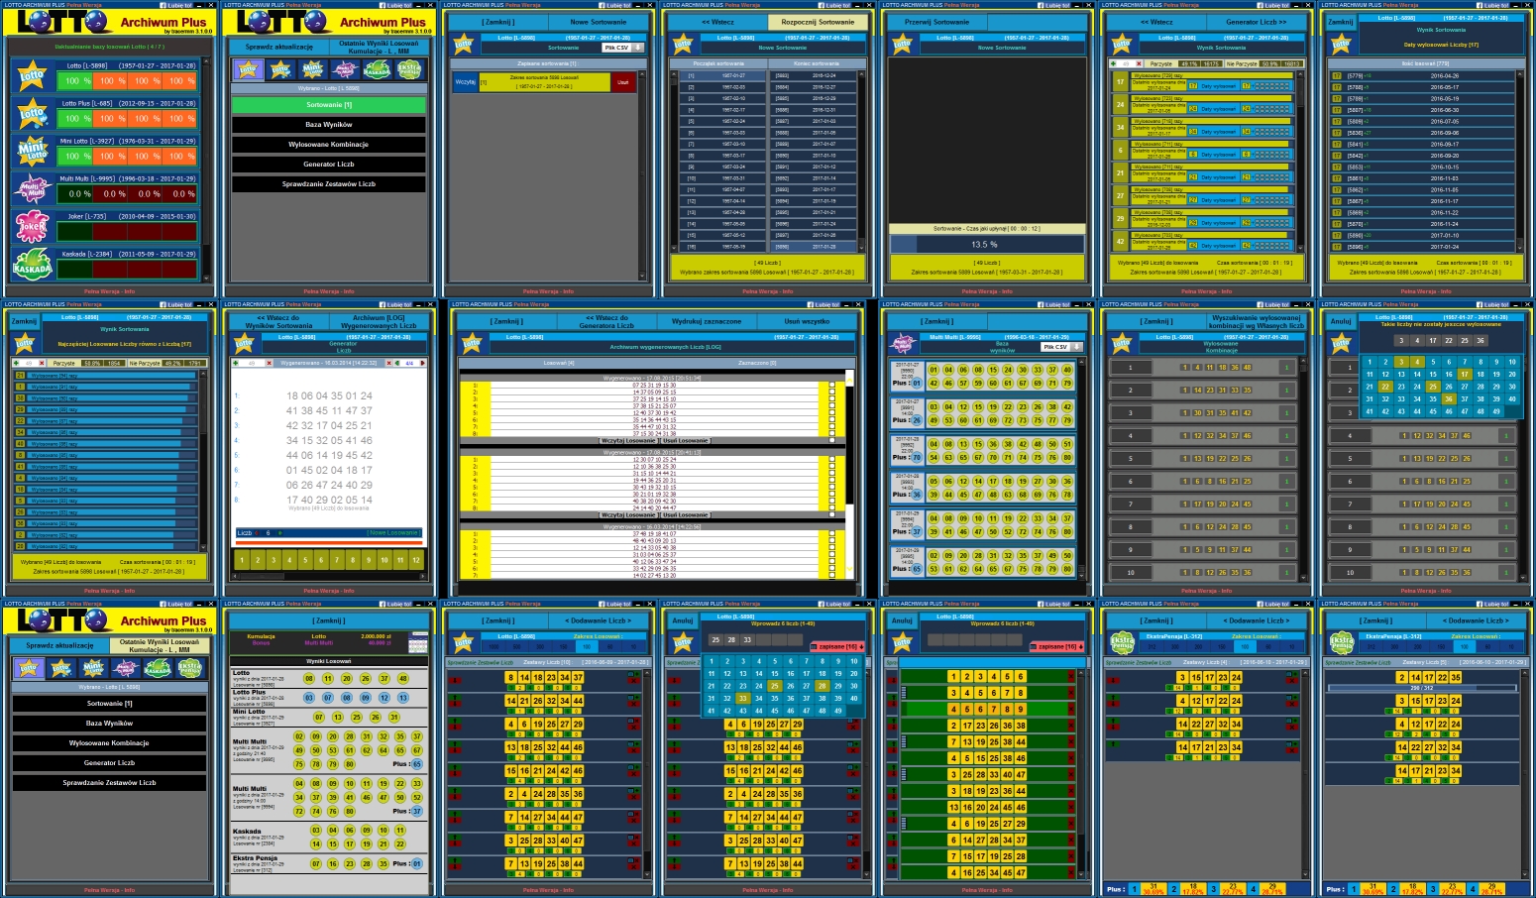Open the calendar icon in the Wyniki Losowań window
The width and height of the screenshot is (1536, 898).
[x=418, y=644]
